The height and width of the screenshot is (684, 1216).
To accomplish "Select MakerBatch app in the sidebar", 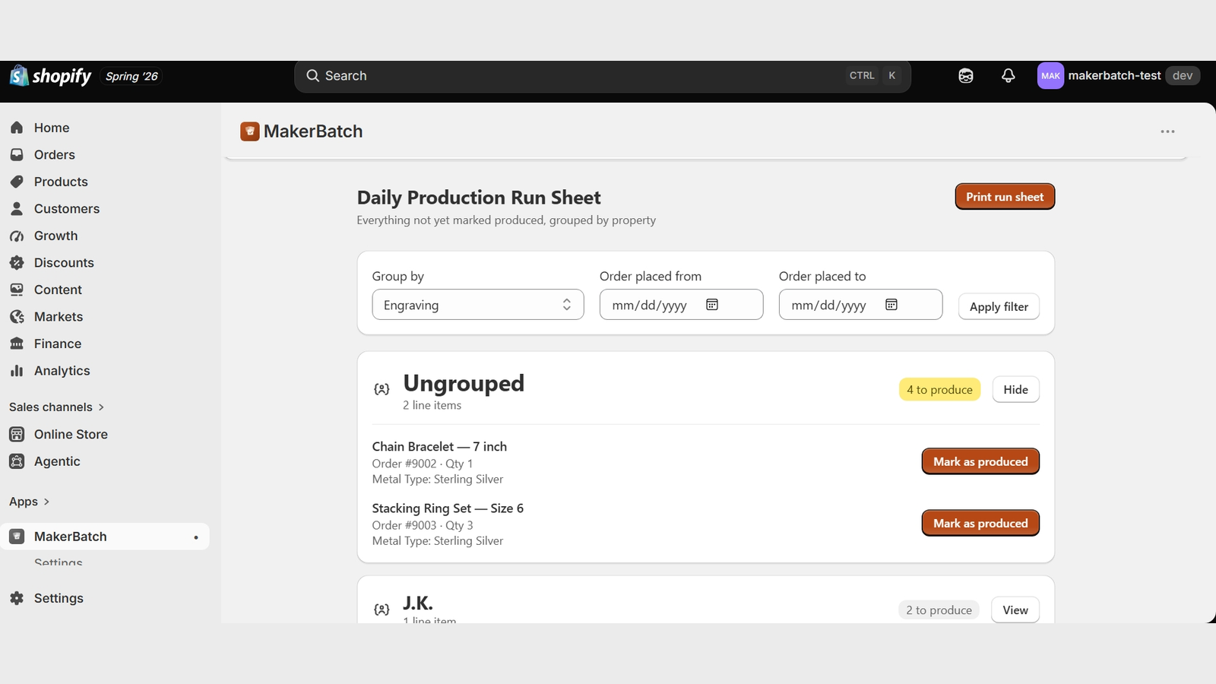I will pos(105,537).
